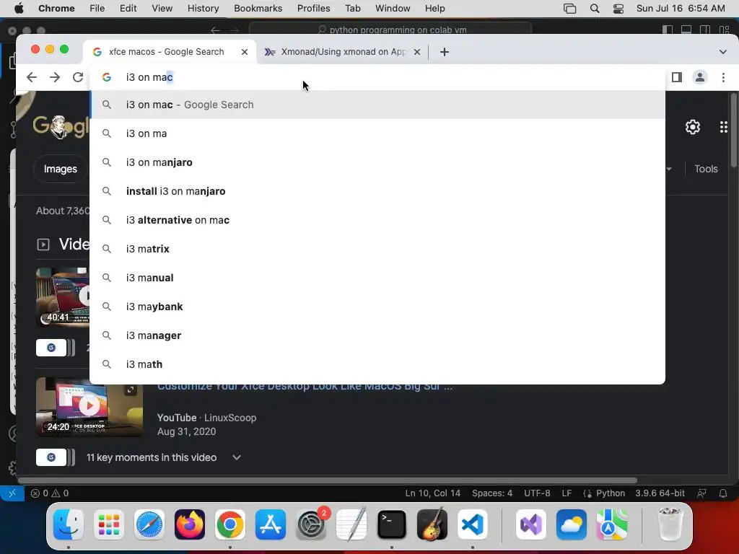
Task: Choose the 'i3 manual' suggestion
Action: (377, 278)
